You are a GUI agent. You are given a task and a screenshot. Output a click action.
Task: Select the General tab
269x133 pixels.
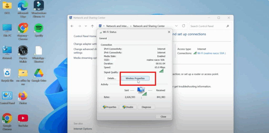103,38
